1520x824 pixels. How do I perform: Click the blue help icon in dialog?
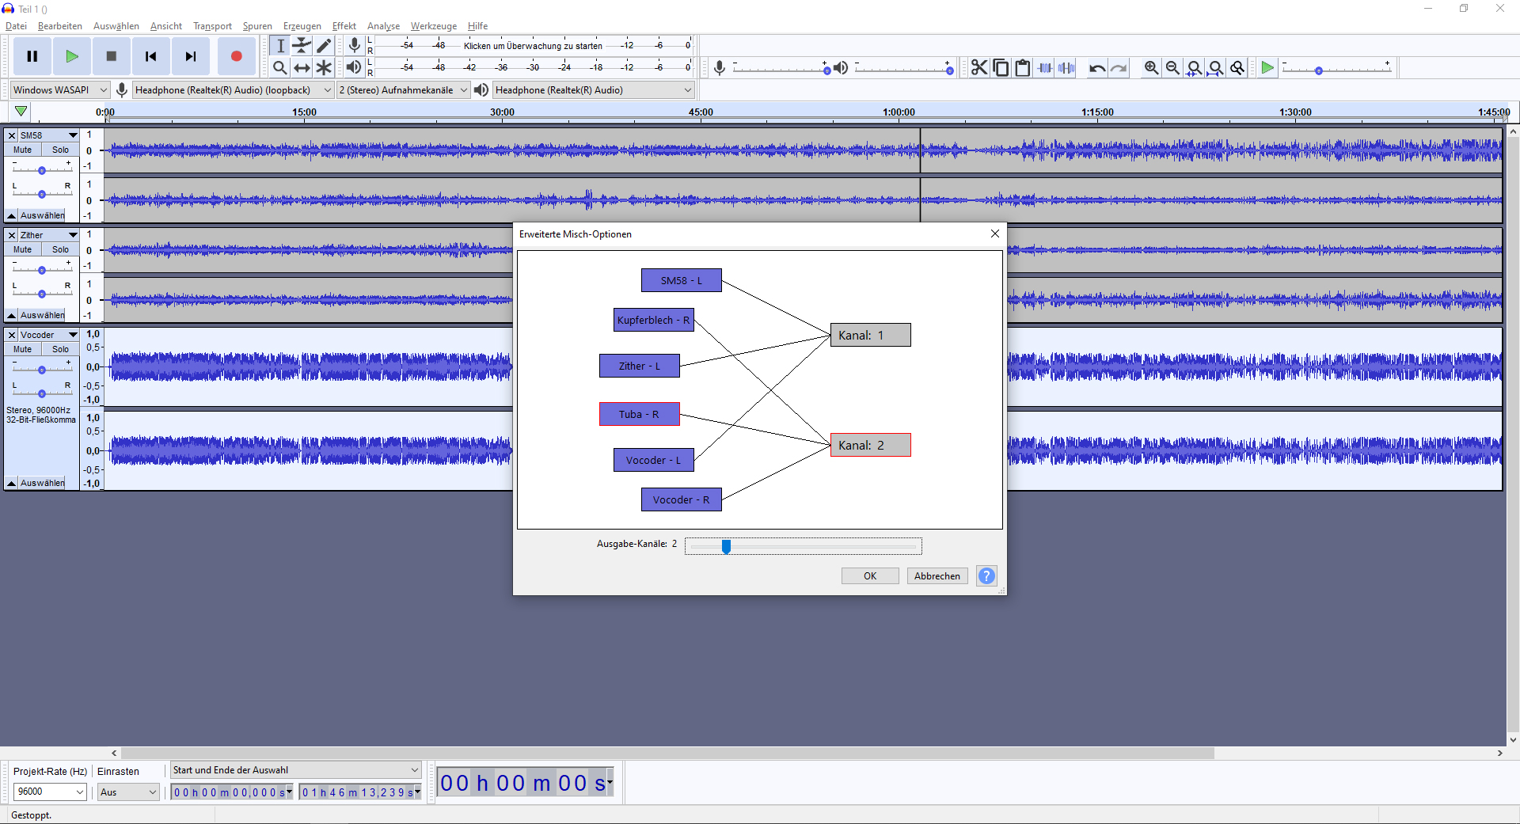(x=986, y=575)
